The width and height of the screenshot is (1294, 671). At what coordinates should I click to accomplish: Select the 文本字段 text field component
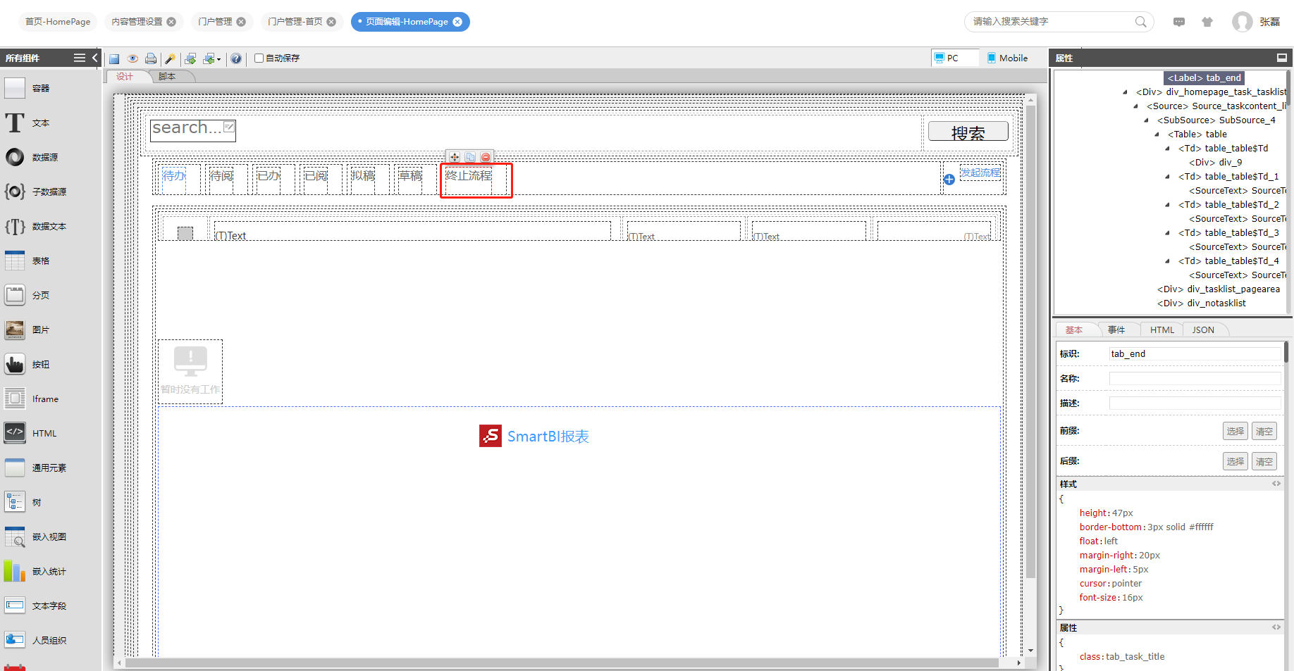36,606
